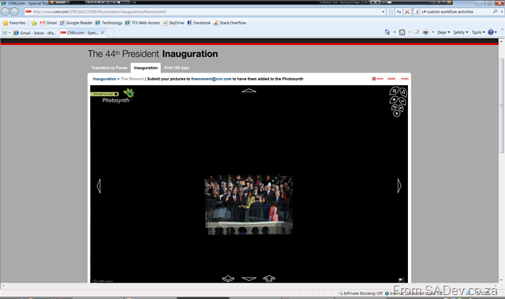Open the Stack Overflow favorites link
Image resolution: width=505 pixels, height=299 pixels.
point(230,23)
